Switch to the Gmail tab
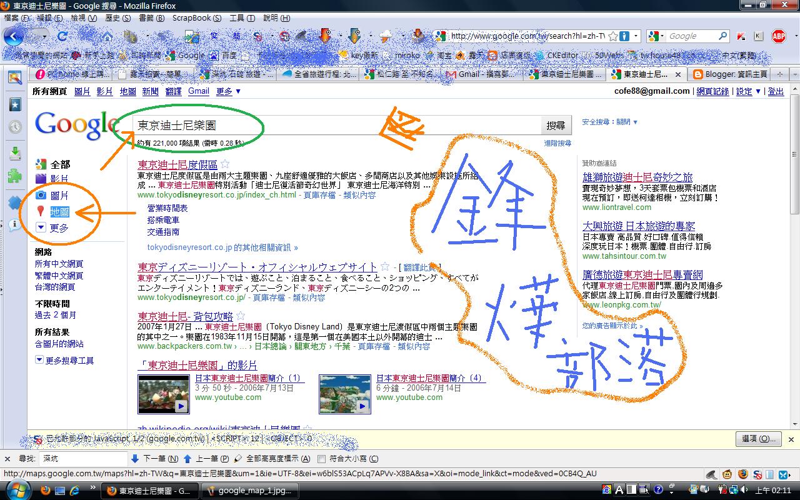 482,74
